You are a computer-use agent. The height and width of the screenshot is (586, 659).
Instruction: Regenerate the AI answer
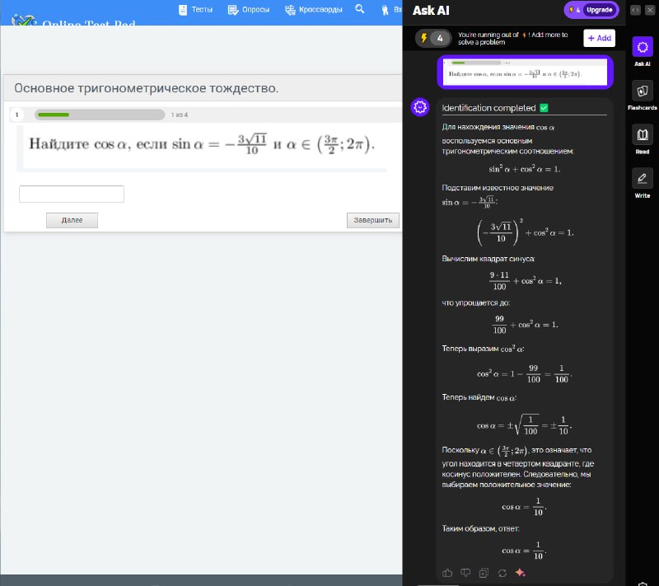(502, 573)
